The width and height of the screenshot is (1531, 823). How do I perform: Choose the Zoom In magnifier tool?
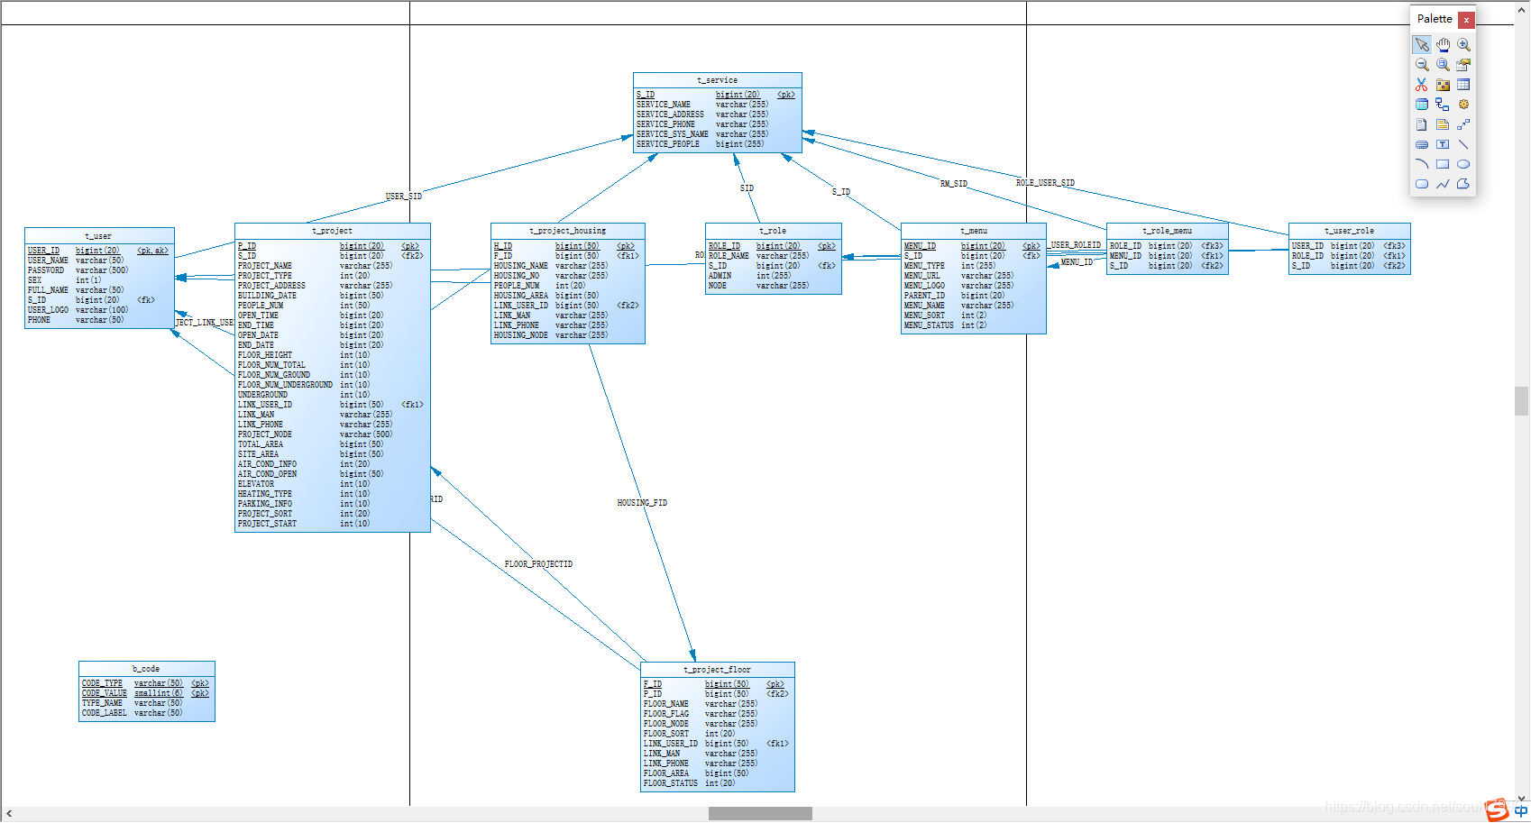pos(1463,44)
